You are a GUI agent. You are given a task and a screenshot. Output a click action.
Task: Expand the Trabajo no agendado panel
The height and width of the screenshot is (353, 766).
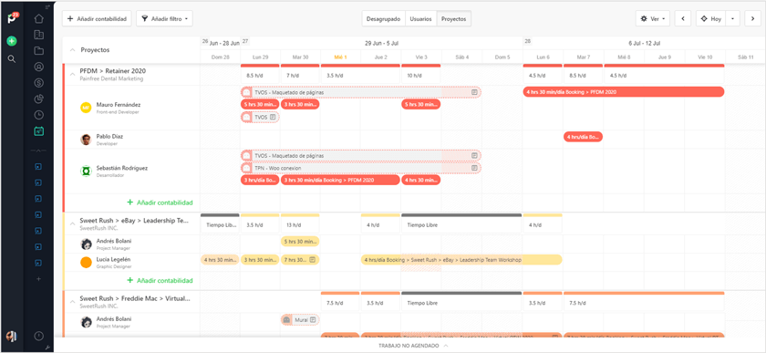[413, 346]
